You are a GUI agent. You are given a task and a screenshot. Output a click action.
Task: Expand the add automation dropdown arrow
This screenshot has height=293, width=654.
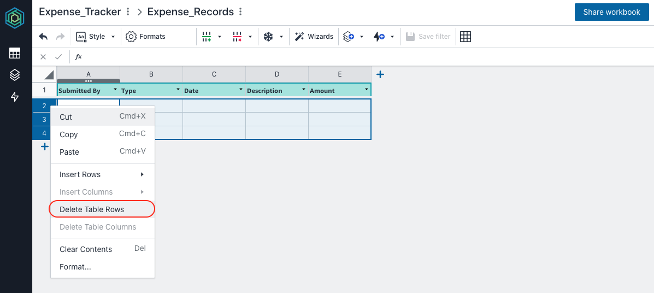tap(392, 37)
